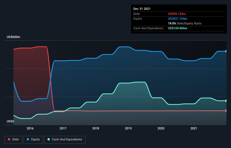Click the US$600m y-axis label

click(14, 37)
